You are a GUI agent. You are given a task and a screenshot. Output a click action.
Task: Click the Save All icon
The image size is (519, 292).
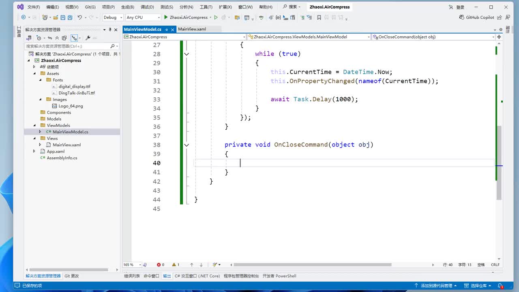pyautogui.click(x=70, y=17)
